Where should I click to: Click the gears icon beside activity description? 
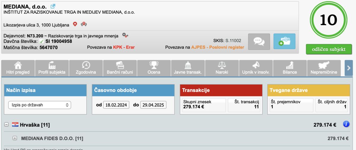(x=125, y=36)
